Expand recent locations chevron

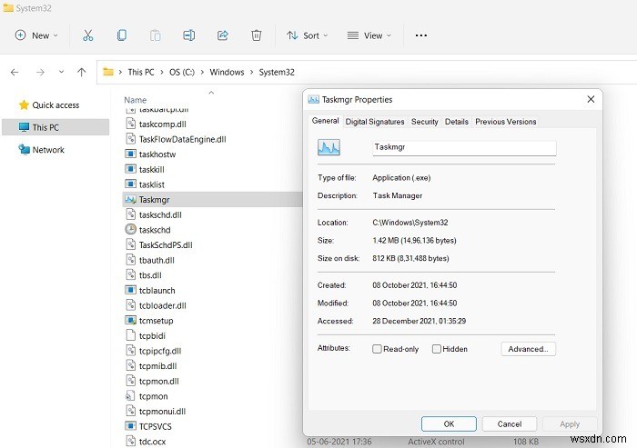click(61, 72)
